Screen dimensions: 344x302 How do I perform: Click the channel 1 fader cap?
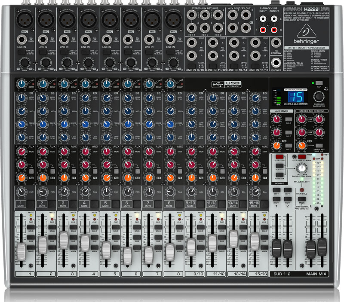coord(21,252)
